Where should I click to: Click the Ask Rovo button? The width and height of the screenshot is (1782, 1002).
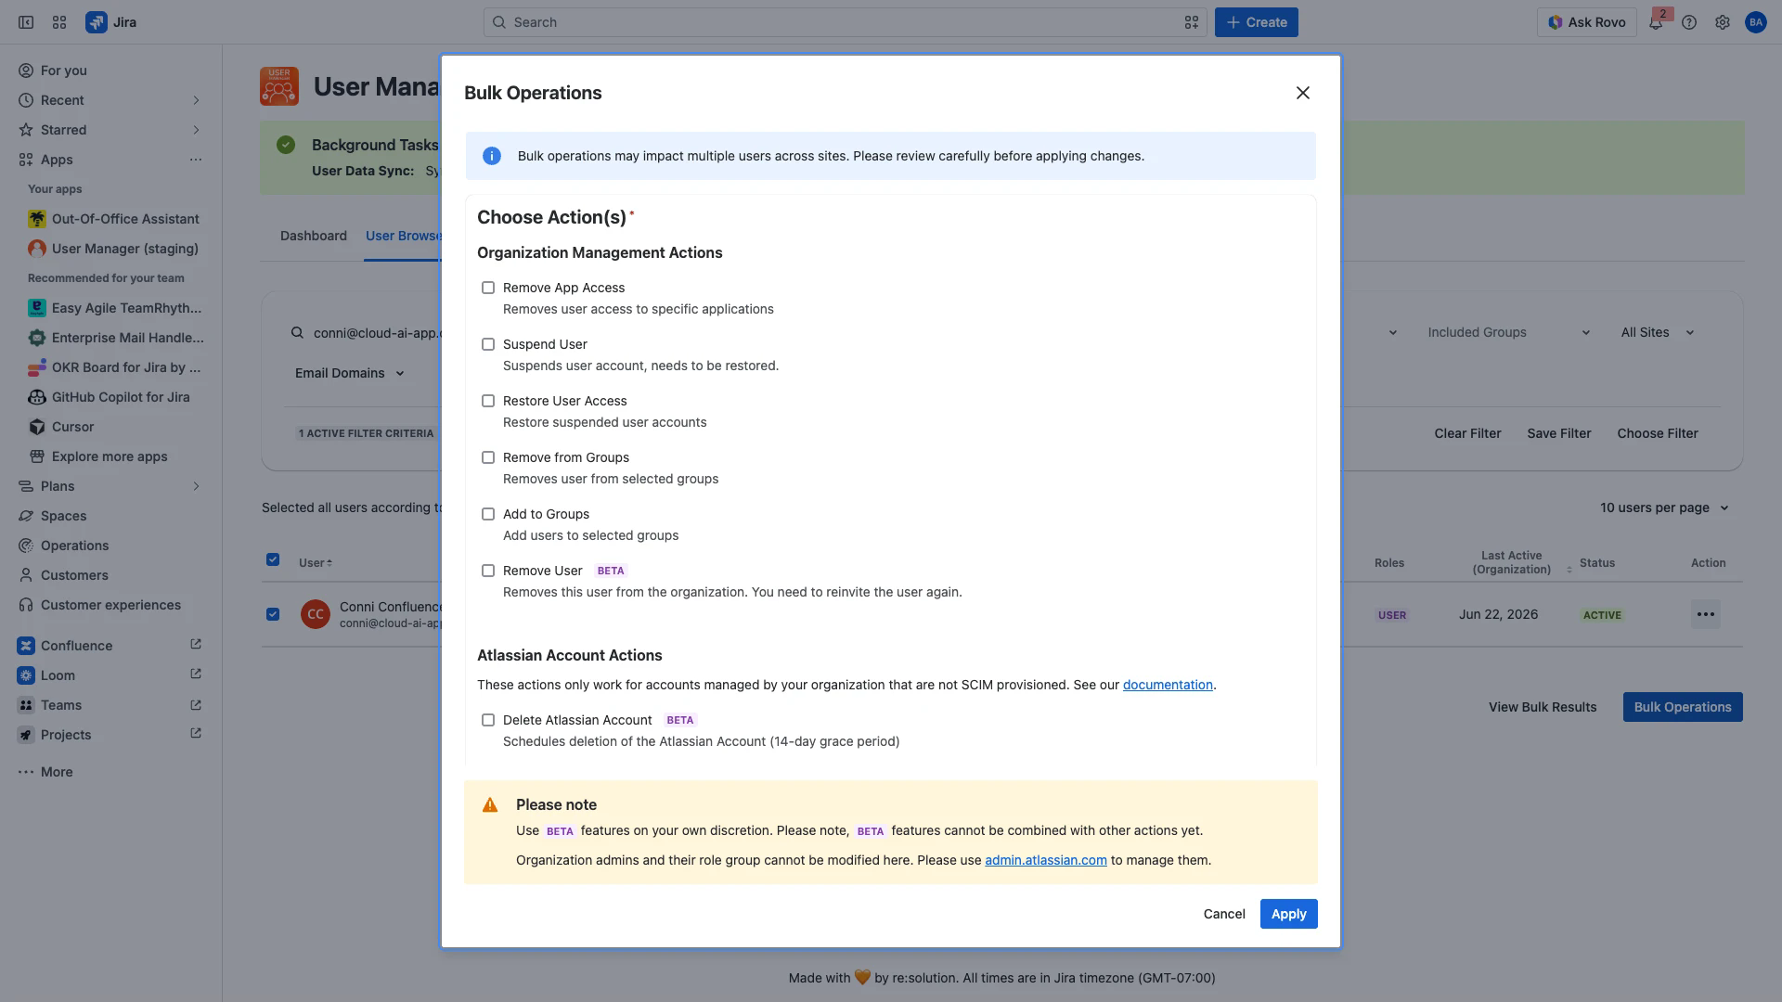coord(1587,22)
